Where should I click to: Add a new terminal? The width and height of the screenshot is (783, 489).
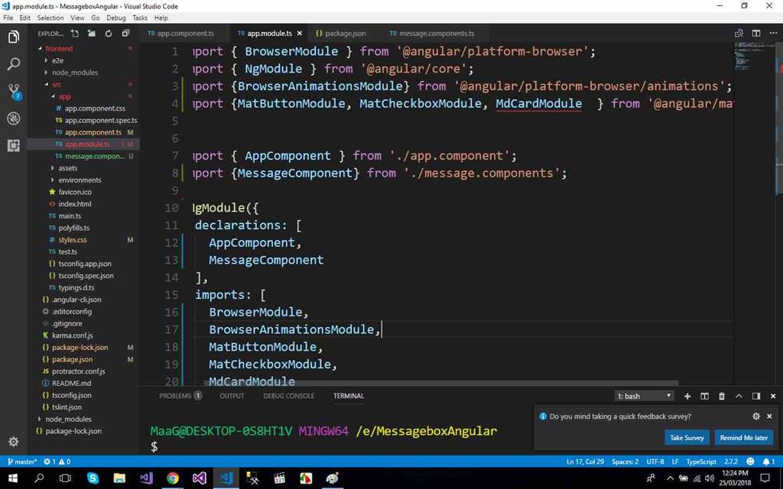pyautogui.click(x=687, y=397)
